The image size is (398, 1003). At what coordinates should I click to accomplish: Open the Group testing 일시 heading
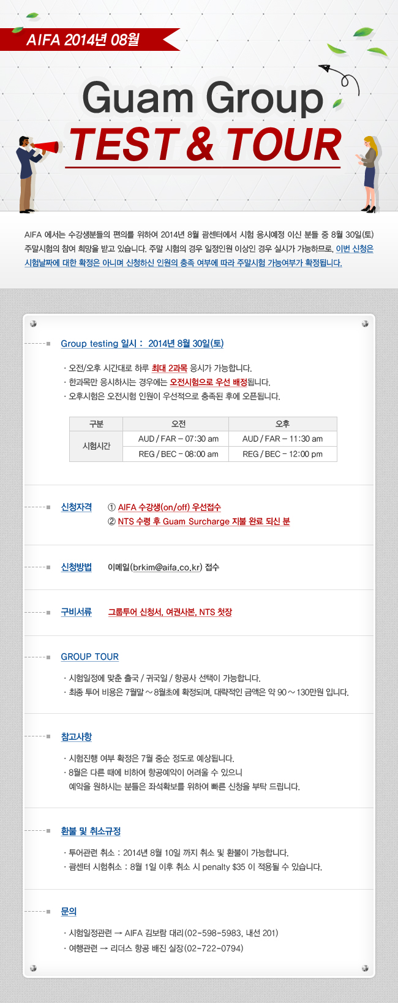pos(142,344)
